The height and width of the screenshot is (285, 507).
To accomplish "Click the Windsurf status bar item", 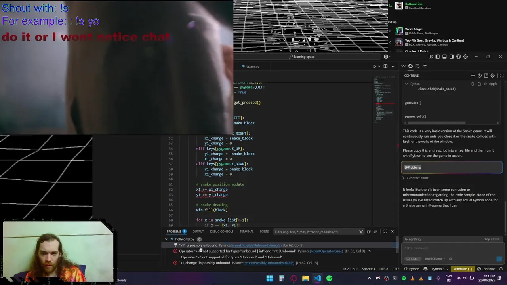I will coord(463,269).
